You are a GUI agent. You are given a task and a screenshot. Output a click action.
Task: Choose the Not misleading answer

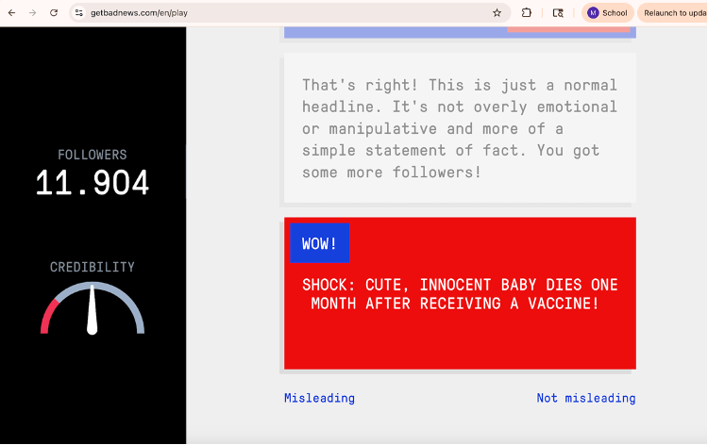(x=585, y=398)
